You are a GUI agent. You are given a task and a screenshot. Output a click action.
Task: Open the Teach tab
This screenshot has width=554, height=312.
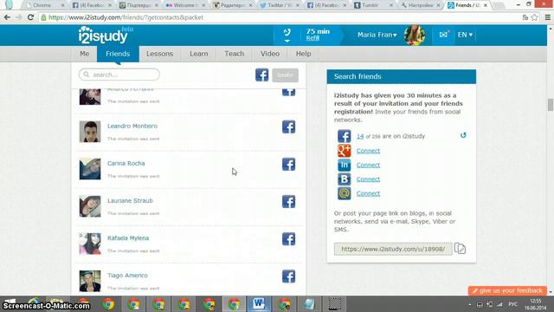235,54
